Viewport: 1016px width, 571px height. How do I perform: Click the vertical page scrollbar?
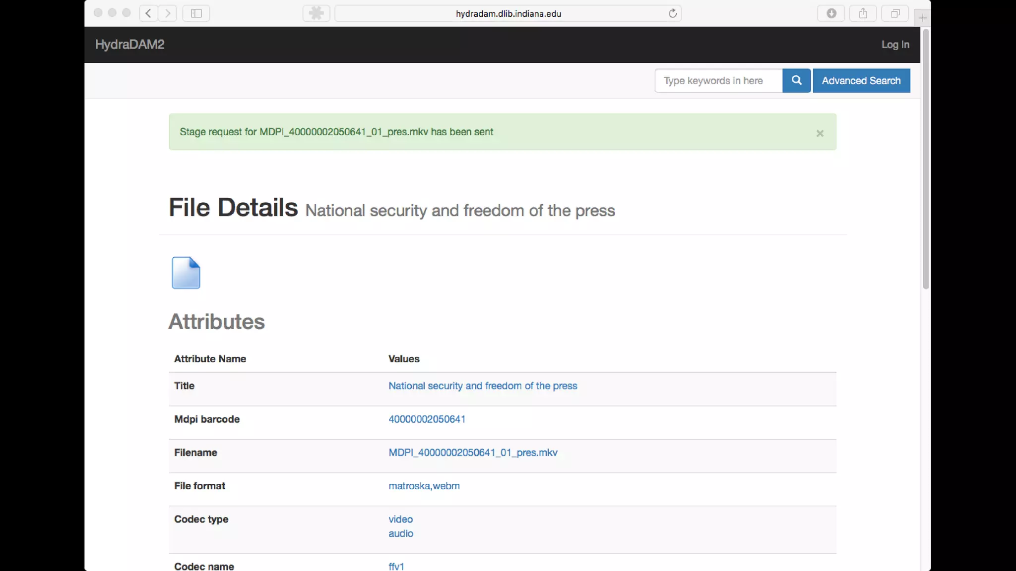pos(925,159)
